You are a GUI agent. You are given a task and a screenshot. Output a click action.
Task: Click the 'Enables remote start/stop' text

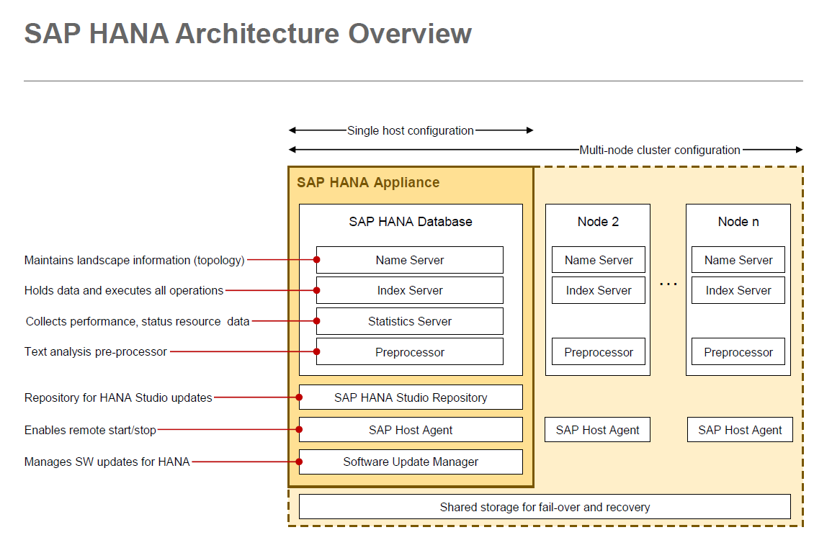click(90, 430)
